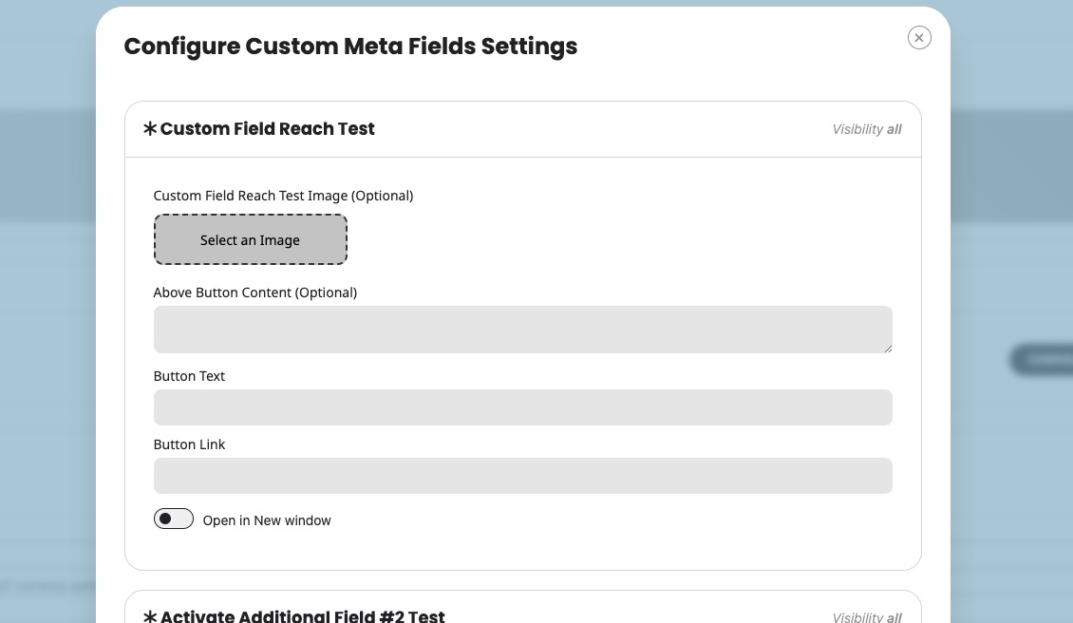Click the blurred button behind the dialog's right edge

pos(1042,359)
